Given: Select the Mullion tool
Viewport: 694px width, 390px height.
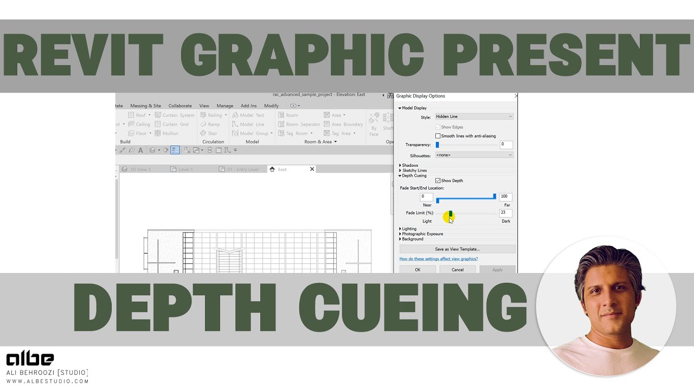Looking at the screenshot, I should (x=166, y=133).
